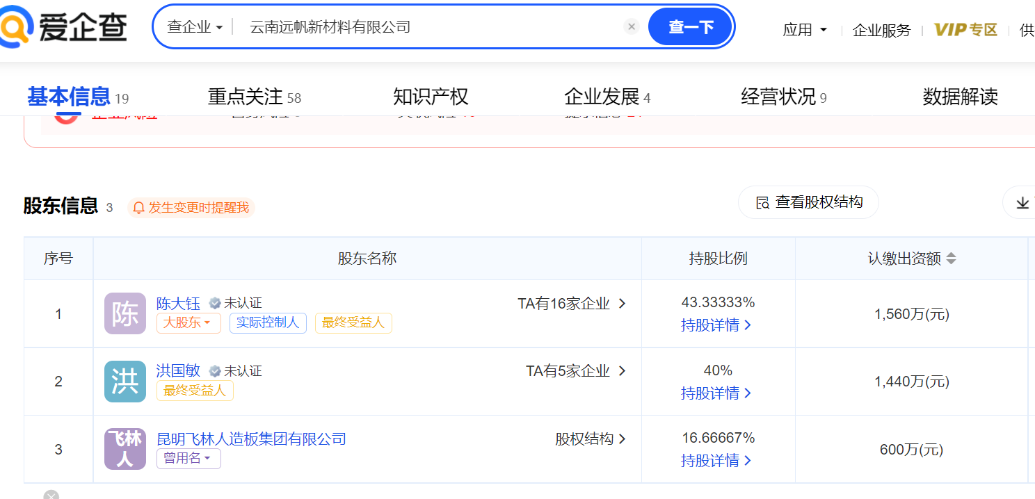This screenshot has height=499, width=1035.
Task: Open TA有16家企业 for 陈大钰
Action: click(572, 304)
